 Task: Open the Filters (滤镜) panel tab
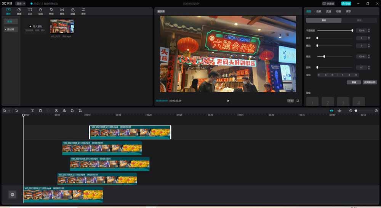tap(73, 11)
